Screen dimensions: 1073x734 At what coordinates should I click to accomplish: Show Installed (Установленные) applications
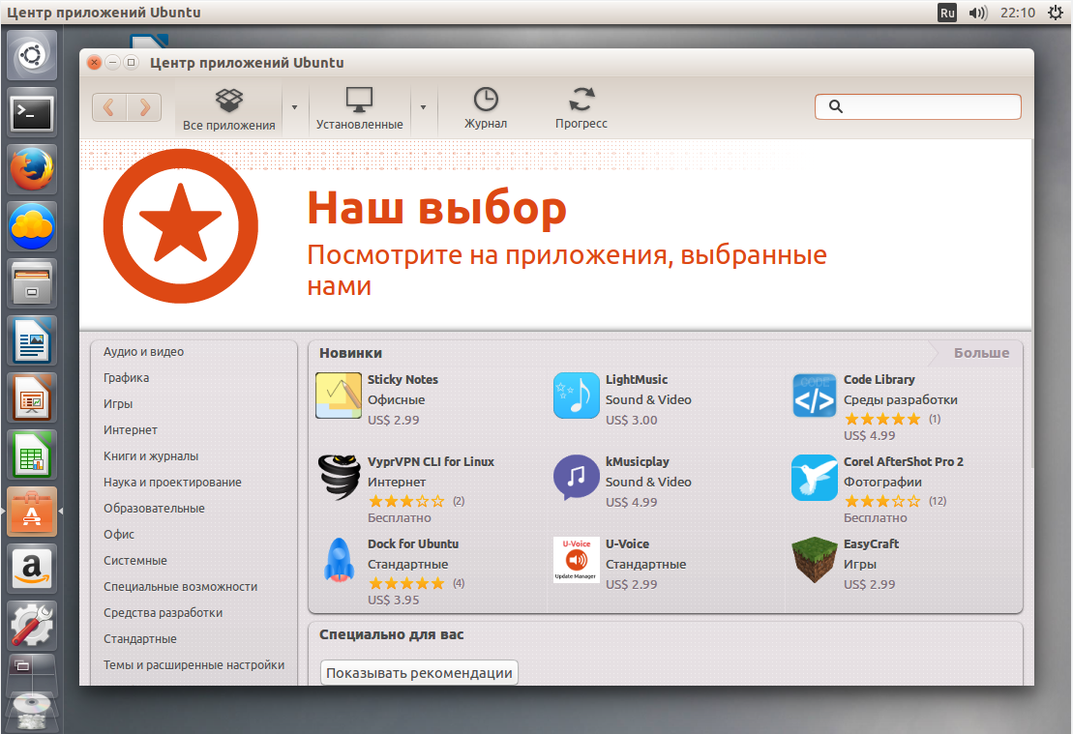tap(359, 109)
